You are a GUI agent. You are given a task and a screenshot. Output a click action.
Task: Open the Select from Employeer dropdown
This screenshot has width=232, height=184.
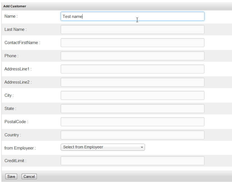103,147
